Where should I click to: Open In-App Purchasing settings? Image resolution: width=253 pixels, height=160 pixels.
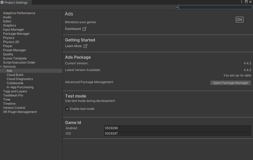[x=20, y=87]
